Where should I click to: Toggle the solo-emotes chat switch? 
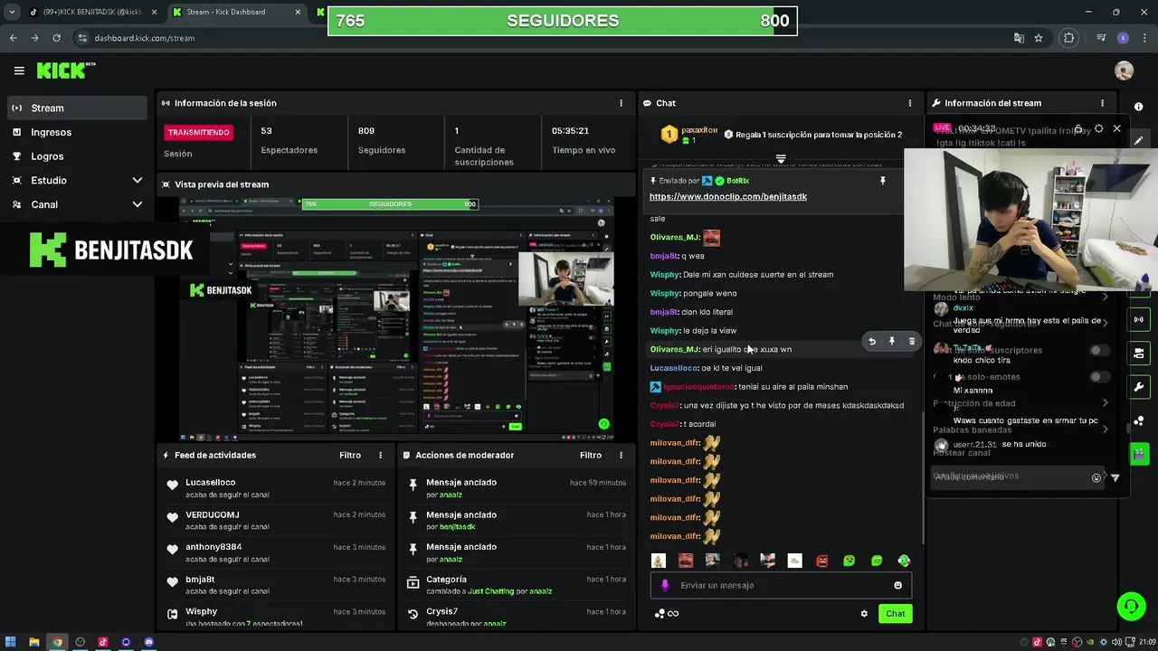[x=1098, y=377]
